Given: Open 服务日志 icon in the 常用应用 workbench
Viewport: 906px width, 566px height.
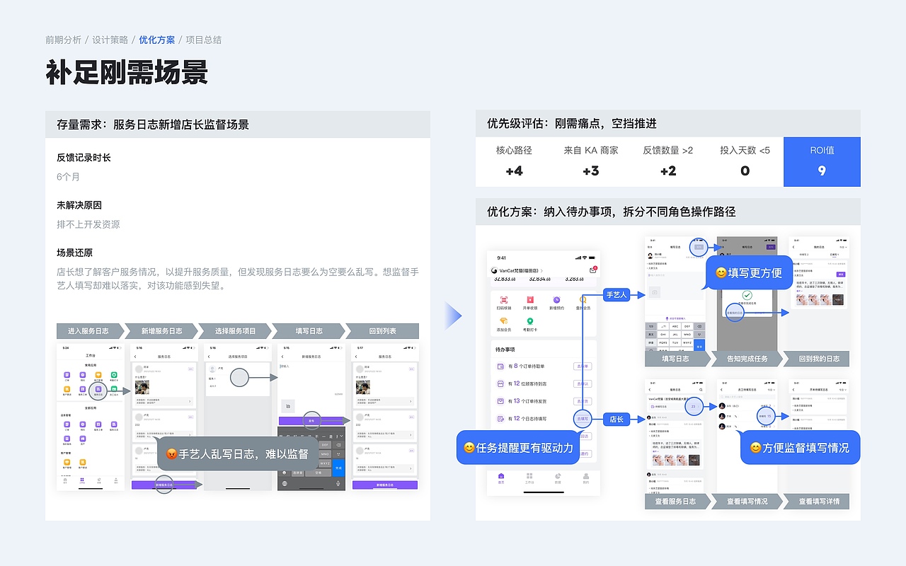Looking at the screenshot, I should [x=97, y=388].
